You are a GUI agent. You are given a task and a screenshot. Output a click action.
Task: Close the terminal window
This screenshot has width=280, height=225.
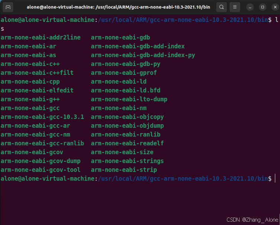[x=275, y=7]
